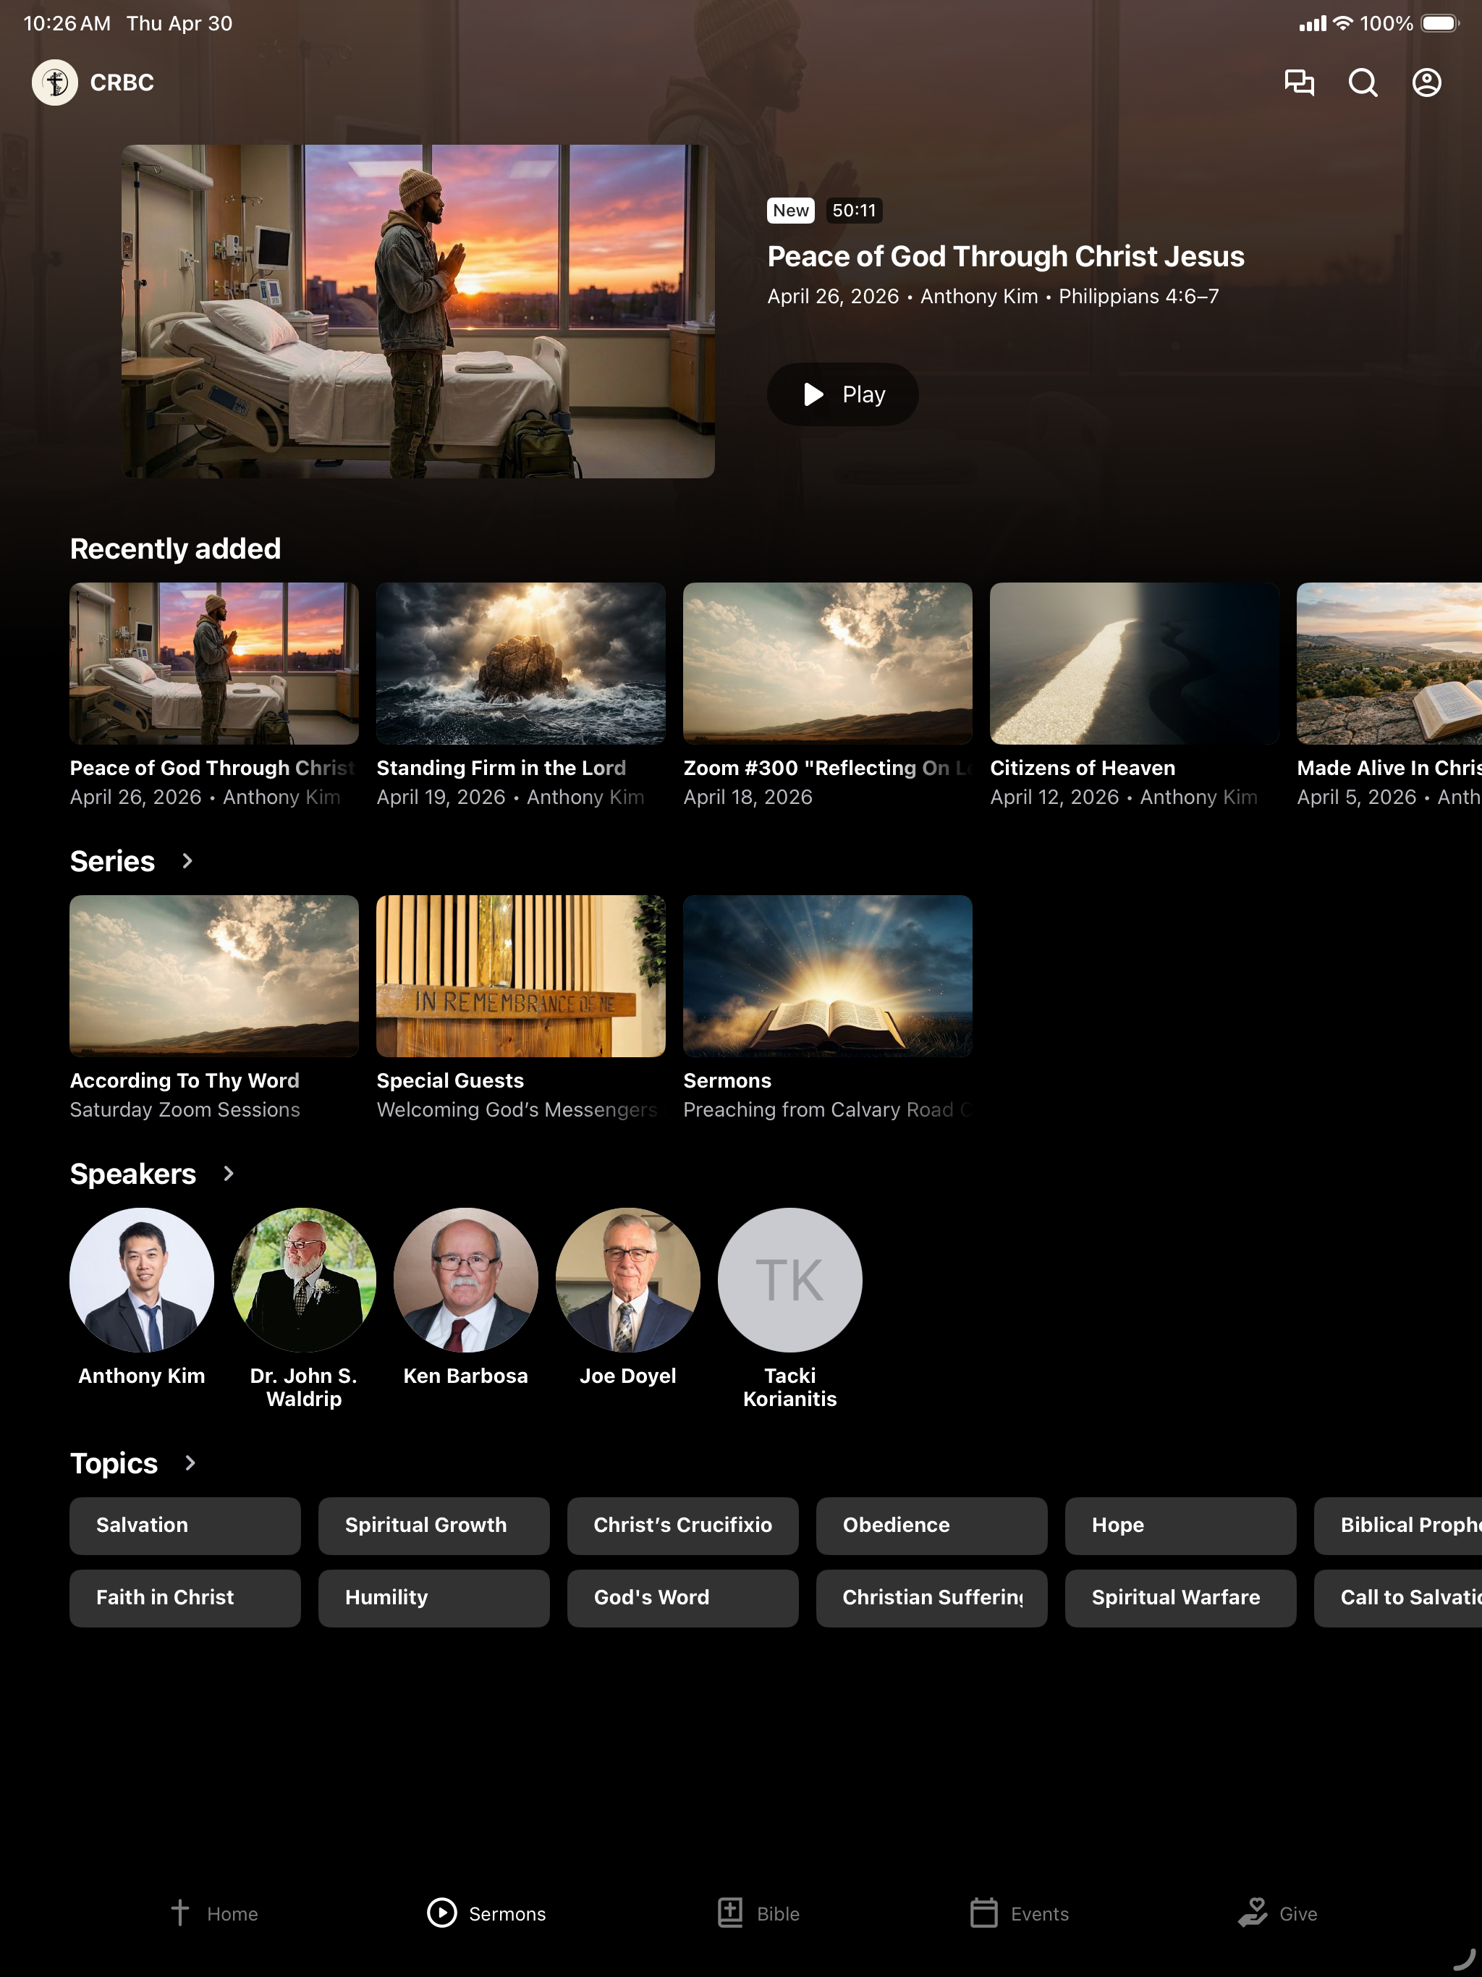Switch to the Events tab

click(1019, 1913)
